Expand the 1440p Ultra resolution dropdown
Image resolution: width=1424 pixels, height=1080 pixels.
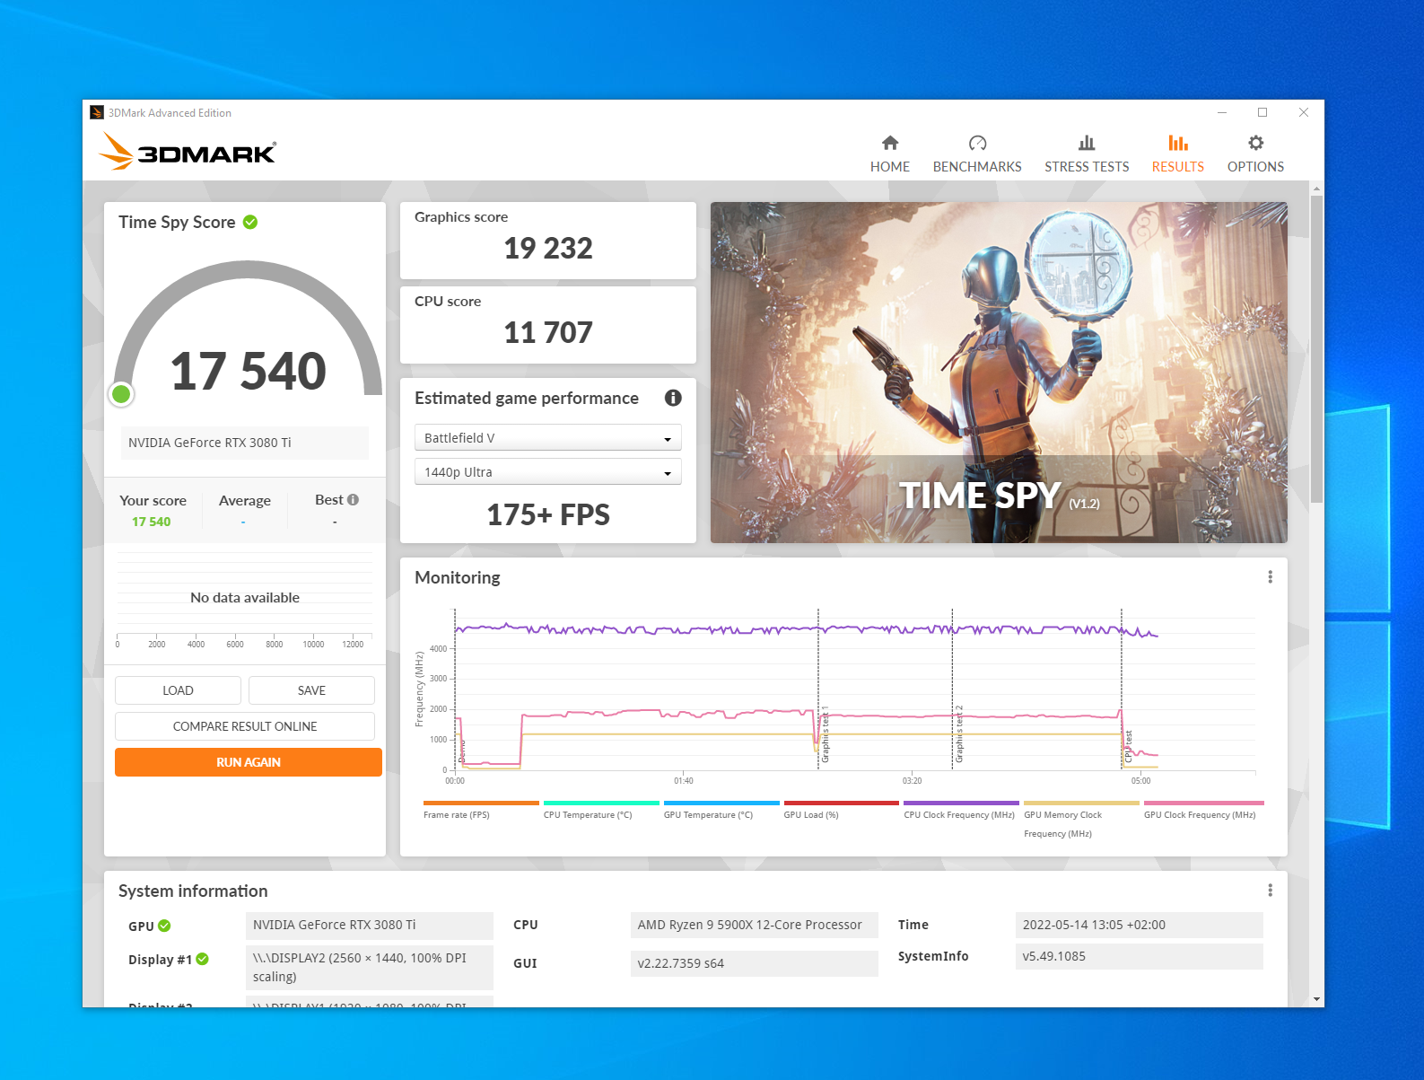pos(547,471)
